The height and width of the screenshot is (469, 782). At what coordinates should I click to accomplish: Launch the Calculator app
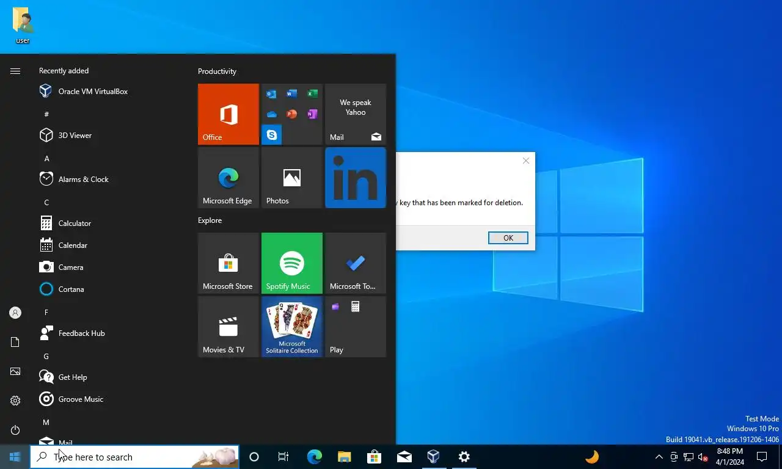click(110, 224)
